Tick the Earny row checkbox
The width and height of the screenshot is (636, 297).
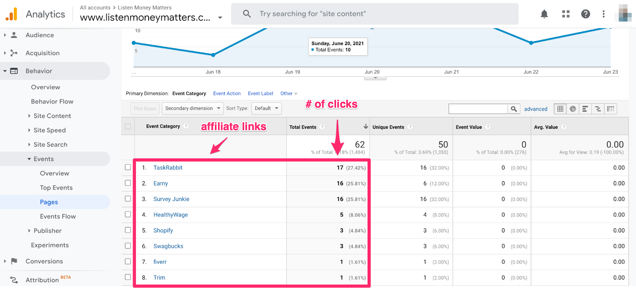tap(128, 183)
